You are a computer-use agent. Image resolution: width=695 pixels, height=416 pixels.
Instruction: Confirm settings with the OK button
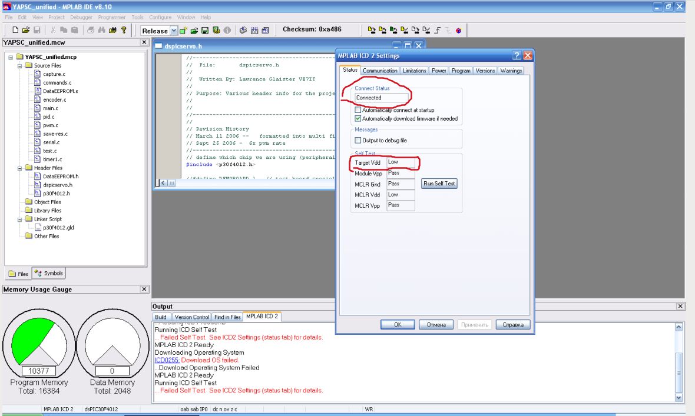point(398,325)
